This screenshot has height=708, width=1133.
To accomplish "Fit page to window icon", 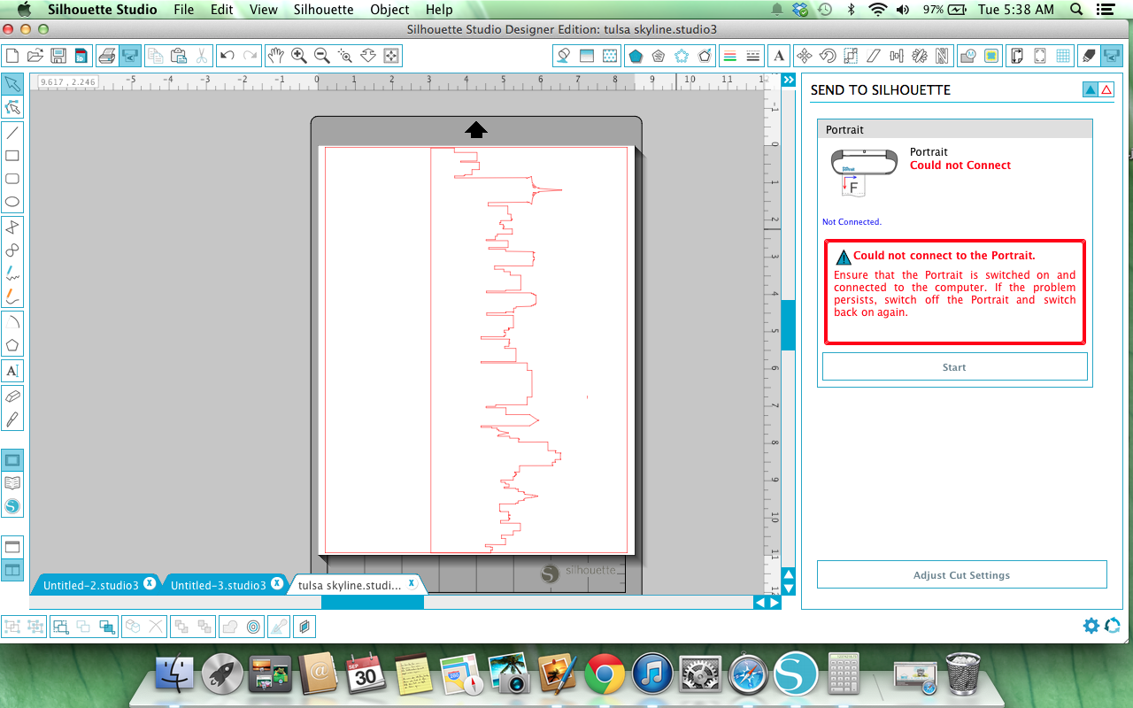I will 391,56.
